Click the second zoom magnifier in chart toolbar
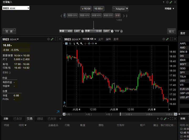Viewport: 189px width, 140px height. click(81, 44)
